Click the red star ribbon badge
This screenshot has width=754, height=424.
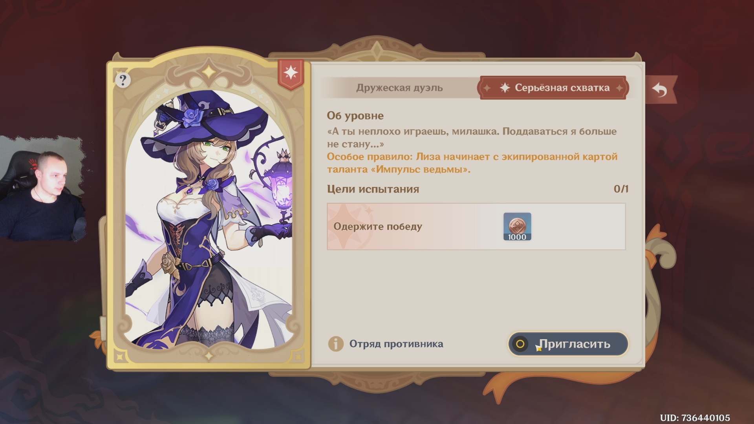pos(291,74)
